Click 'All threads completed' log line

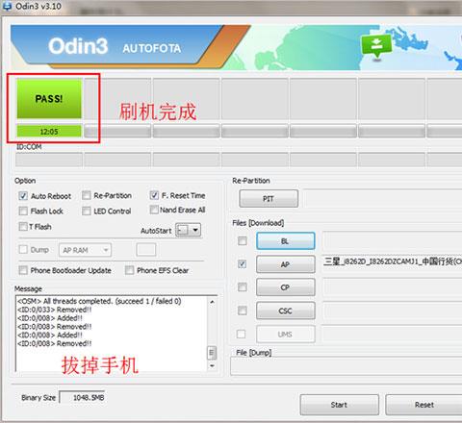click(99, 301)
